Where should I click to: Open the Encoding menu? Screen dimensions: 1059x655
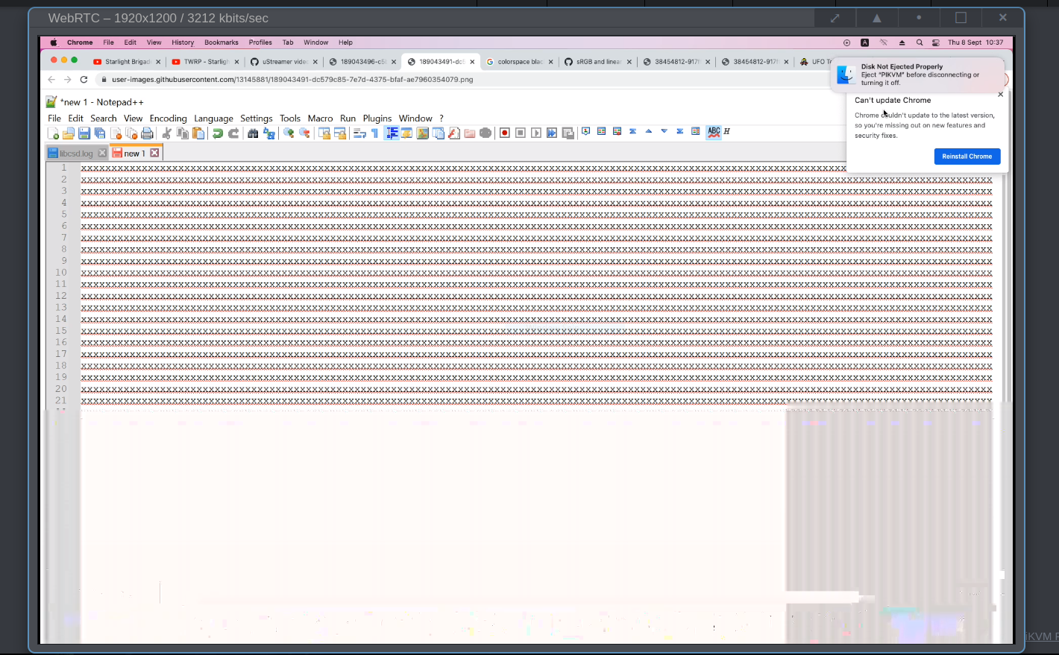pos(169,118)
